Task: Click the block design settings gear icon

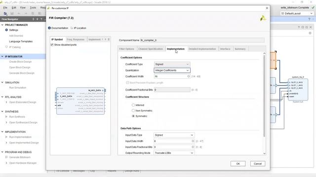Action: point(310,33)
